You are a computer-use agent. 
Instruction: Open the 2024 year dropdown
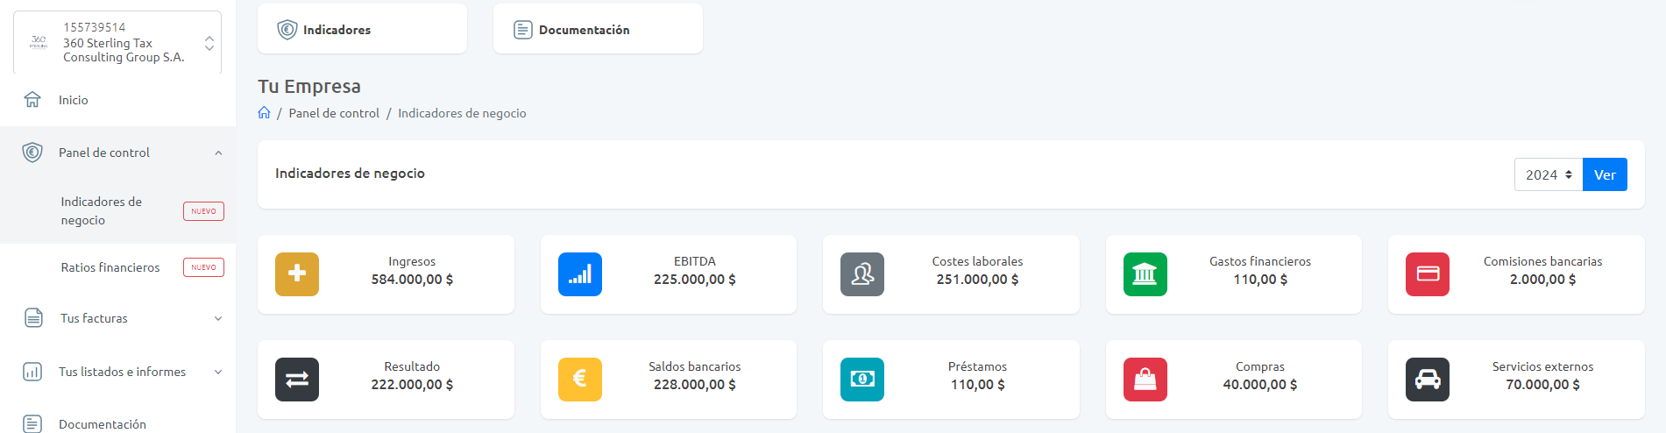(x=1548, y=174)
